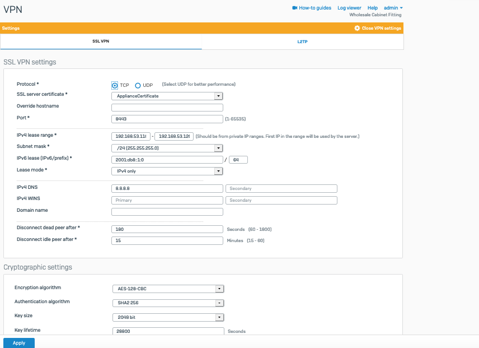Viewport: 479px width, 348px height.
Task: Open the admin user menu
Action: point(393,8)
